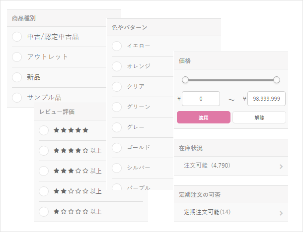The height and width of the screenshot is (232, 303).
Task: Click the 解除 clear price button
Action: pos(259,117)
